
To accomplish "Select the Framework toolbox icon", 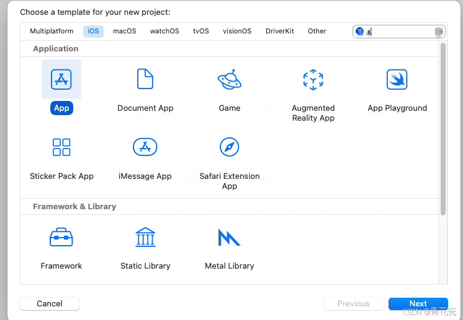I will pos(61,237).
